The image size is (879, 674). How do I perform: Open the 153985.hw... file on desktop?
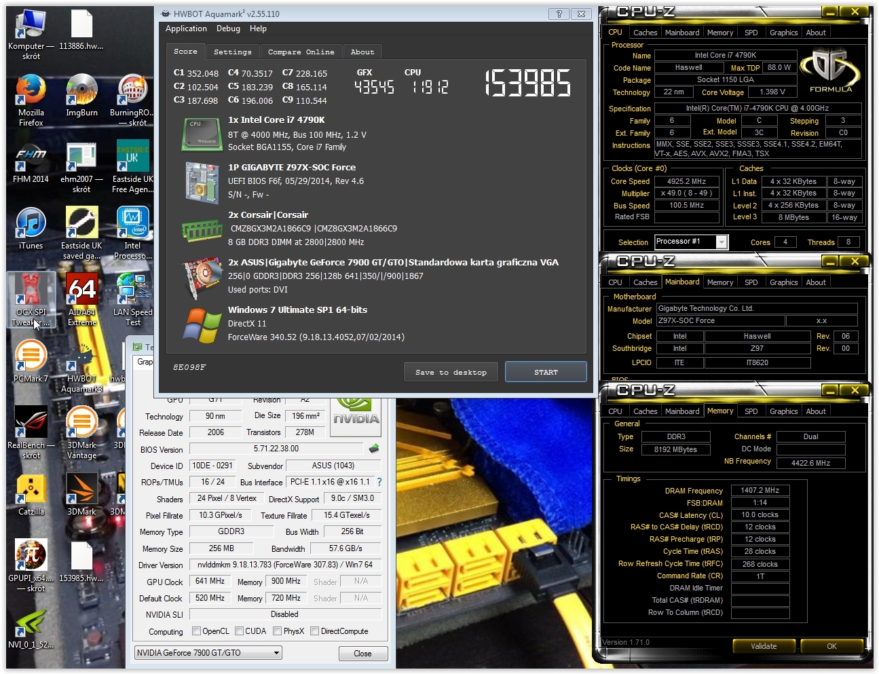[x=81, y=562]
